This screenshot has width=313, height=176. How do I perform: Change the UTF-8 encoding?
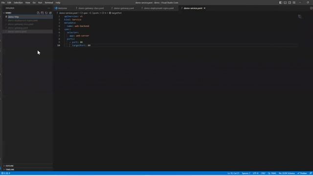point(255,173)
